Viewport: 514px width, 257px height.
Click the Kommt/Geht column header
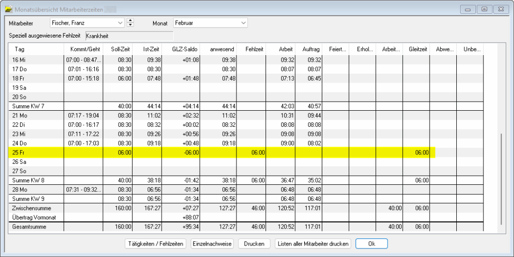(x=83, y=49)
